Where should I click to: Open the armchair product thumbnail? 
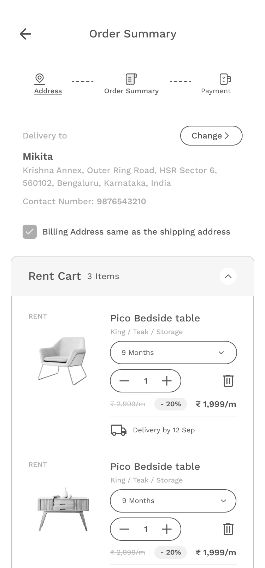pyautogui.click(x=63, y=360)
